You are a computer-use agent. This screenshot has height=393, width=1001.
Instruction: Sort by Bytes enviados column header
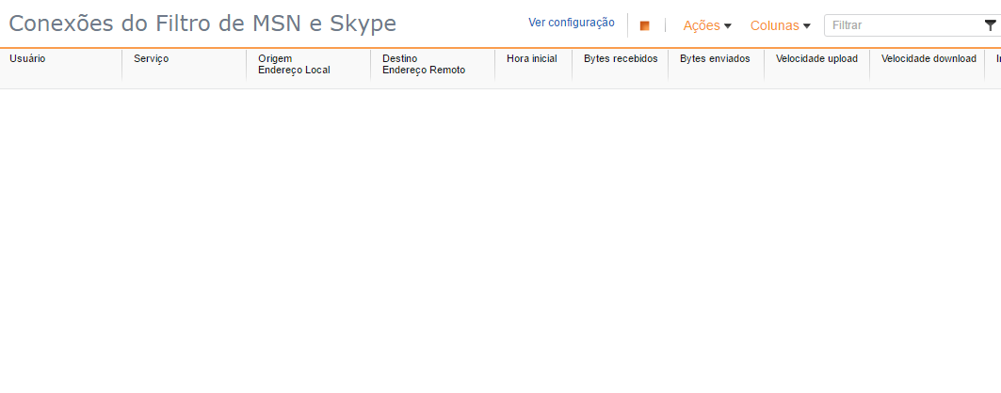(x=715, y=58)
